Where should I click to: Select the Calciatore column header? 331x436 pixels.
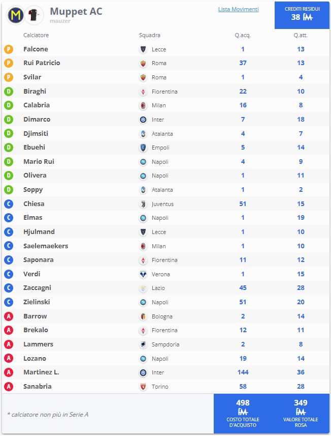pos(36,35)
